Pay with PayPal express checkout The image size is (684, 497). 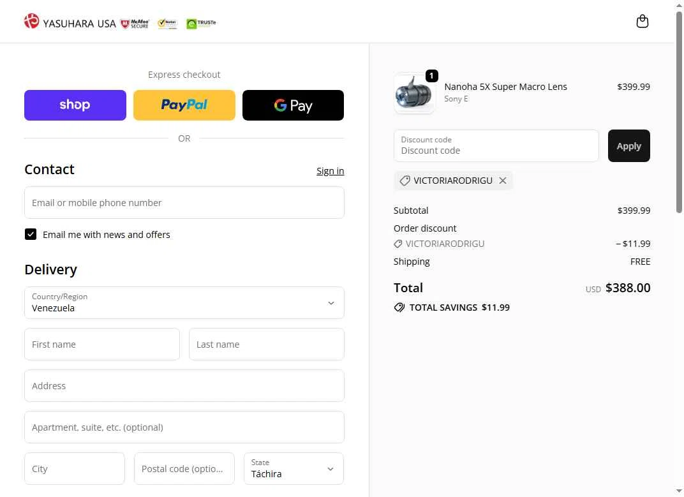tap(184, 105)
